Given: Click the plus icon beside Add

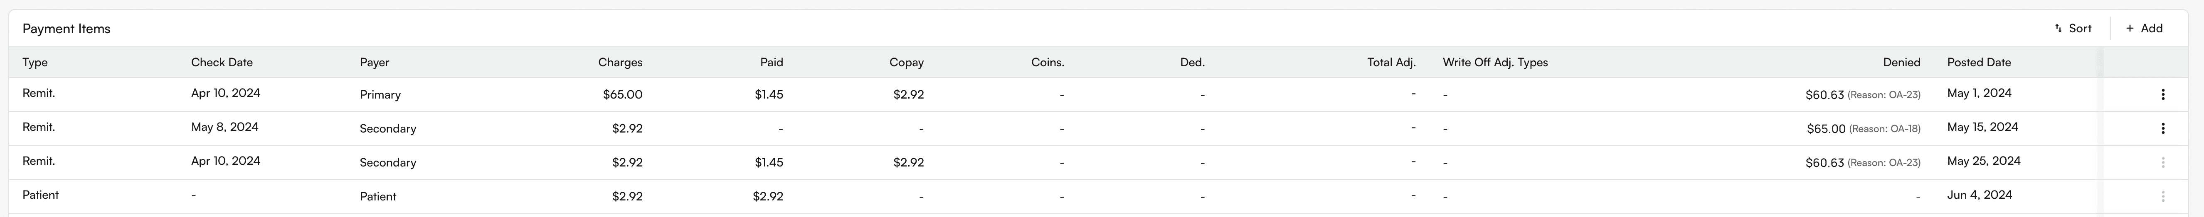Looking at the screenshot, I should [x=2130, y=29].
